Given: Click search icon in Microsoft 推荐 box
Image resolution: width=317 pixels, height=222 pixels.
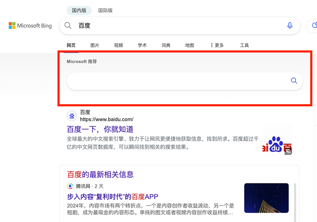Looking at the screenshot, I should coord(294,81).
